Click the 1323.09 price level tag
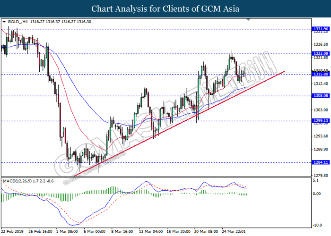This screenshot has width=331, height=236. pyautogui.click(x=321, y=54)
